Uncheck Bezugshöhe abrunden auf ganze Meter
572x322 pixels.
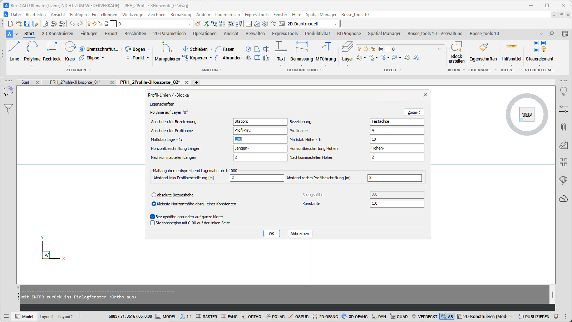coord(153,217)
